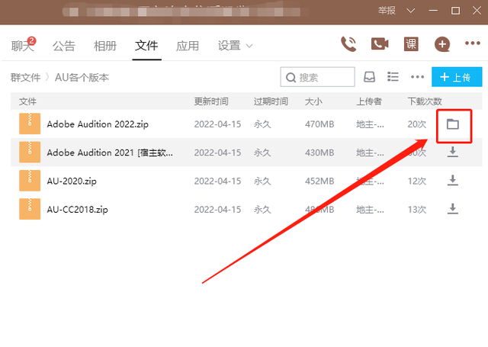Sort by 大小 column header

click(313, 101)
